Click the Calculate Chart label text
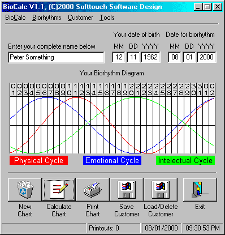 point(59,210)
